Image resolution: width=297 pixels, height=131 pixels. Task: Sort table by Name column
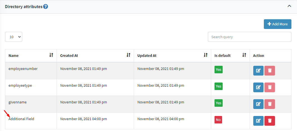51,55
